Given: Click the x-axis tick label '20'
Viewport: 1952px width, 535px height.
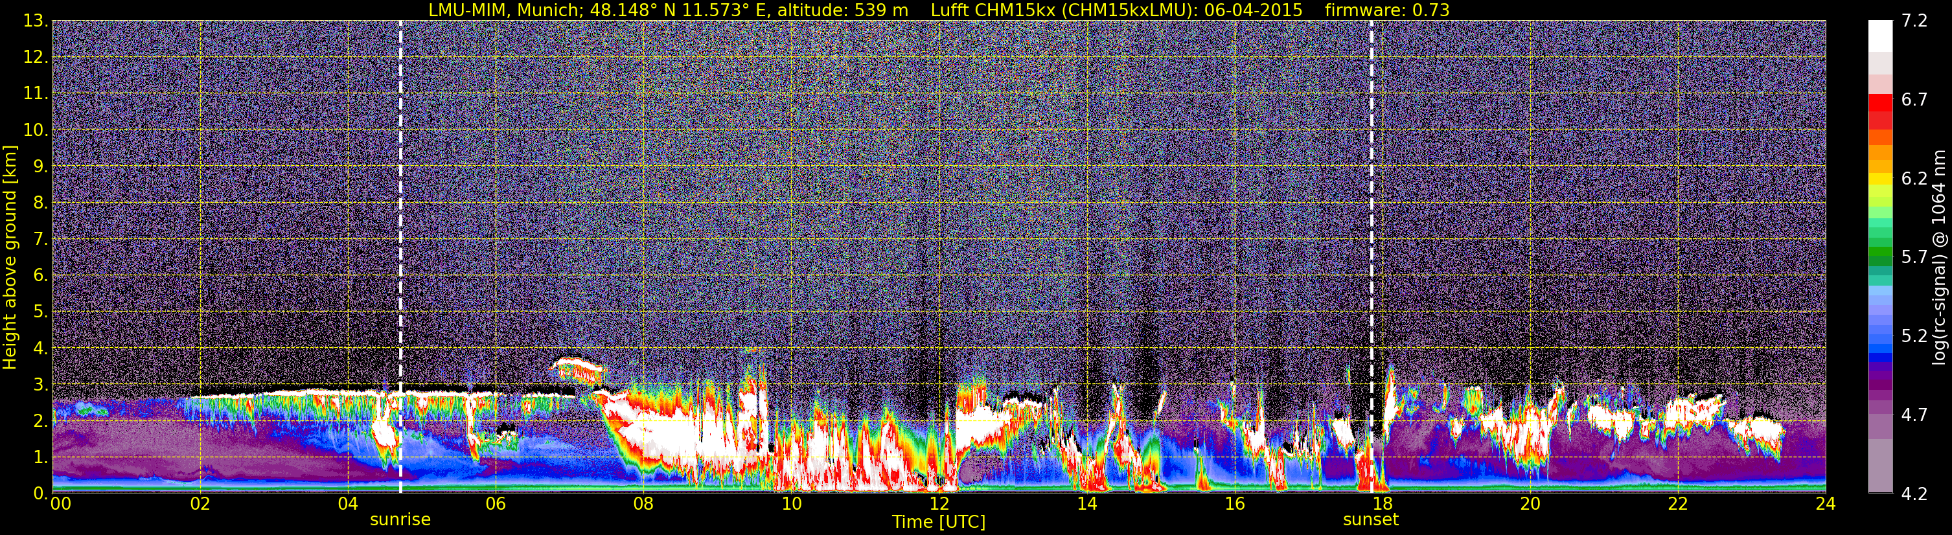Looking at the screenshot, I should [1530, 504].
